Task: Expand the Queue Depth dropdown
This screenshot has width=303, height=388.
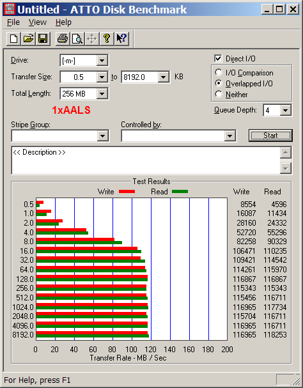Action: [286, 110]
